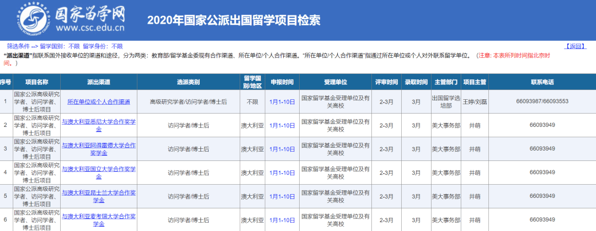596x231 pixels.
Task: Open 与澳大利亚悉尼大学合作奖学金 link
Action: (x=99, y=125)
